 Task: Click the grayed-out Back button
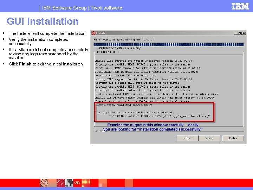coord(188,138)
